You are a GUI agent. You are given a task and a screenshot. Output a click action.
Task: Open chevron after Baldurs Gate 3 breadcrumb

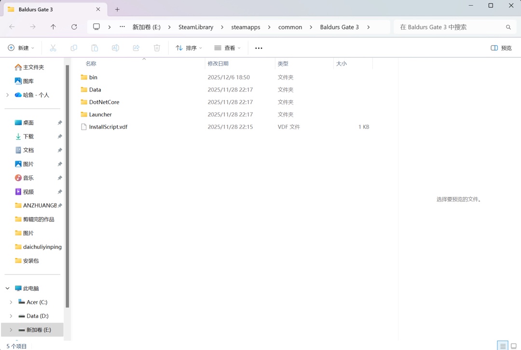coord(368,27)
